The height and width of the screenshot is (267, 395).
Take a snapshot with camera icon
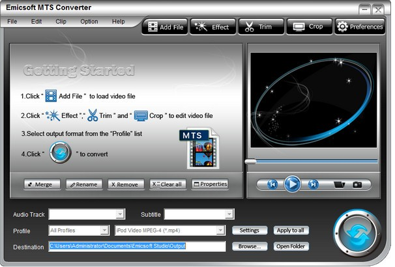(357, 185)
